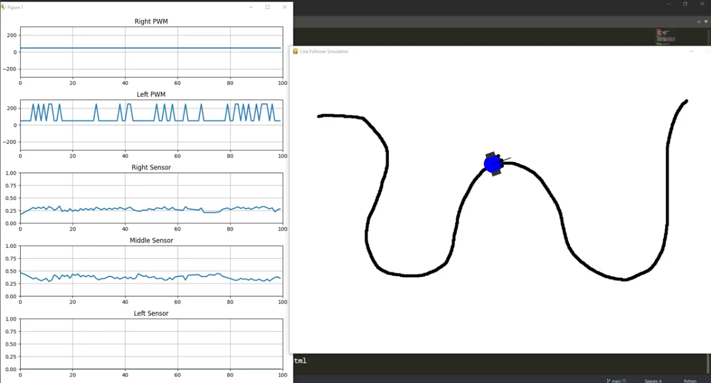711x383 pixels.
Task: Minimize the Figure 1 window
Action: click(251, 7)
